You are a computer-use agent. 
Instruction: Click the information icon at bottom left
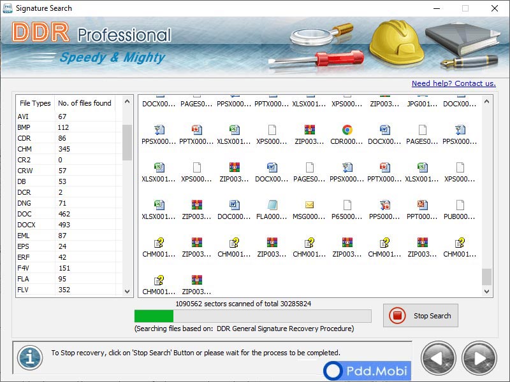(x=29, y=357)
